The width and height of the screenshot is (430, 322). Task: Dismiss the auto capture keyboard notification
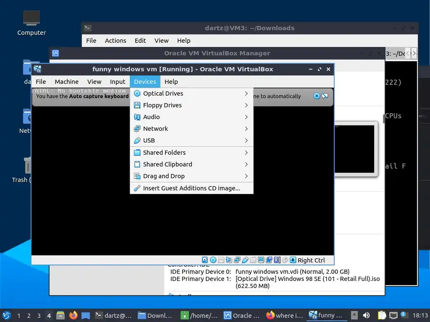click(x=317, y=96)
